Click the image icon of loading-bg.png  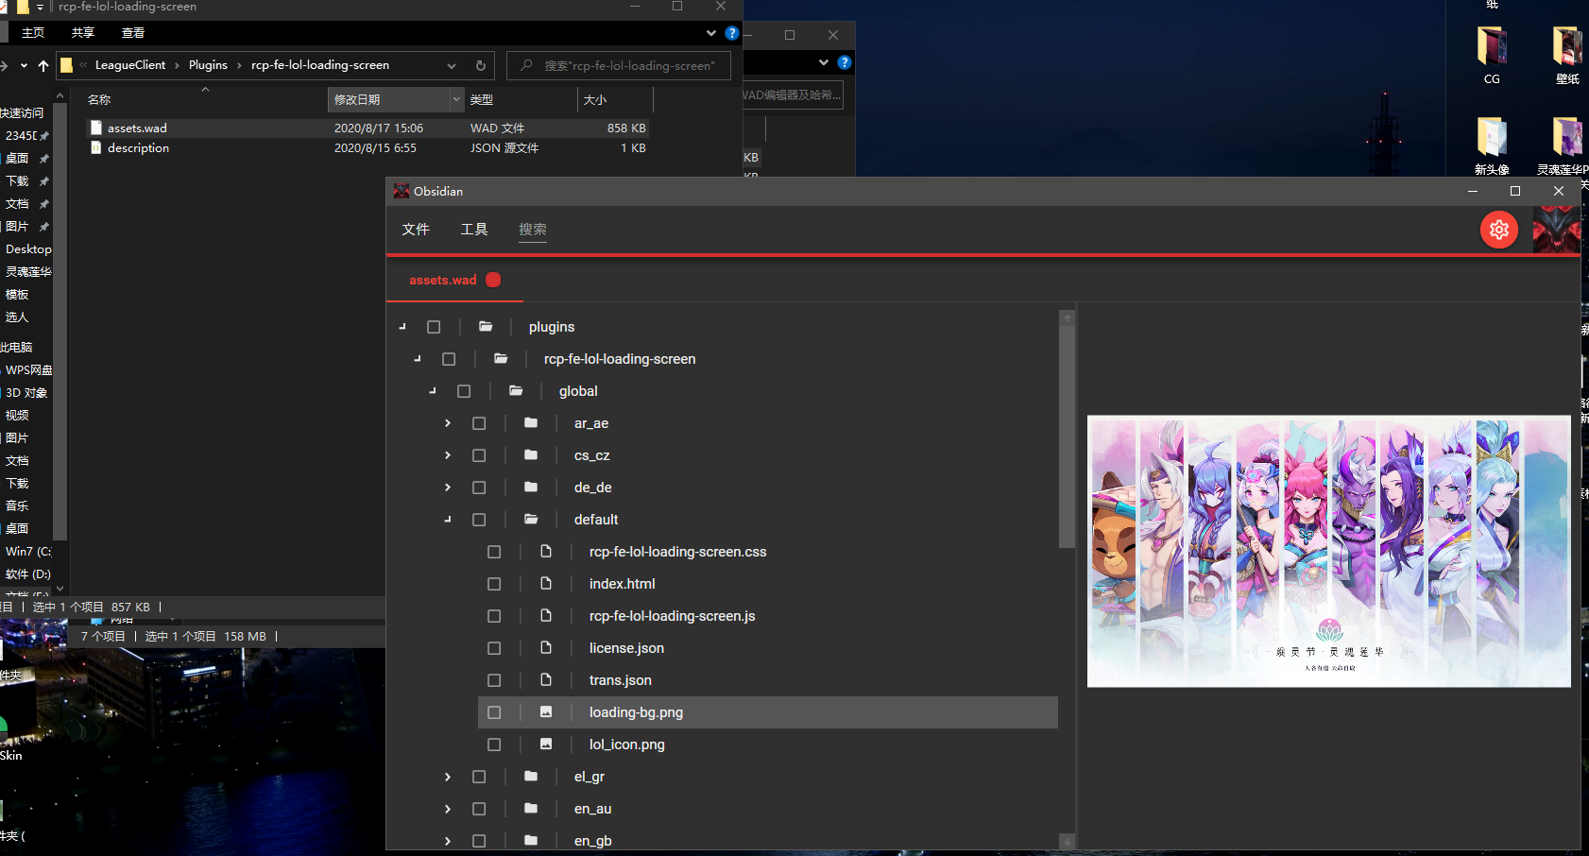pos(546,712)
